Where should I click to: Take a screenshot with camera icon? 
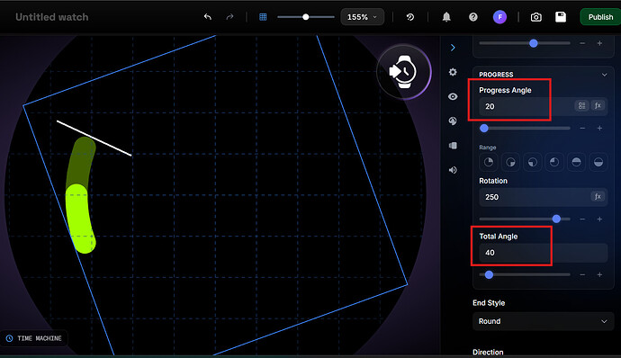pos(535,17)
